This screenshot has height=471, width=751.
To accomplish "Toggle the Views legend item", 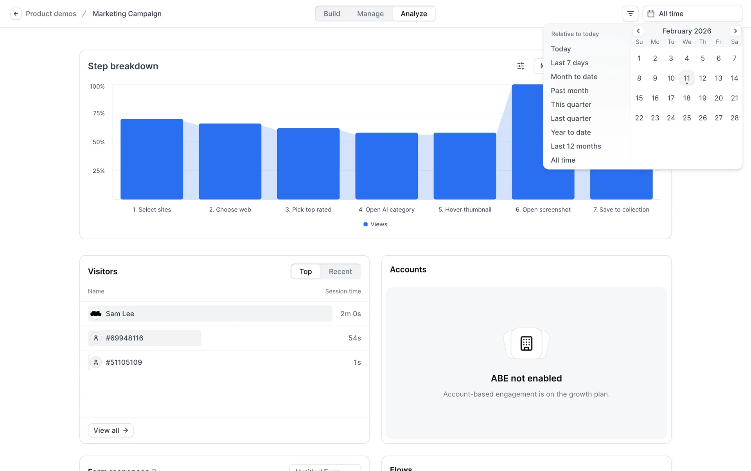I will (x=375, y=224).
